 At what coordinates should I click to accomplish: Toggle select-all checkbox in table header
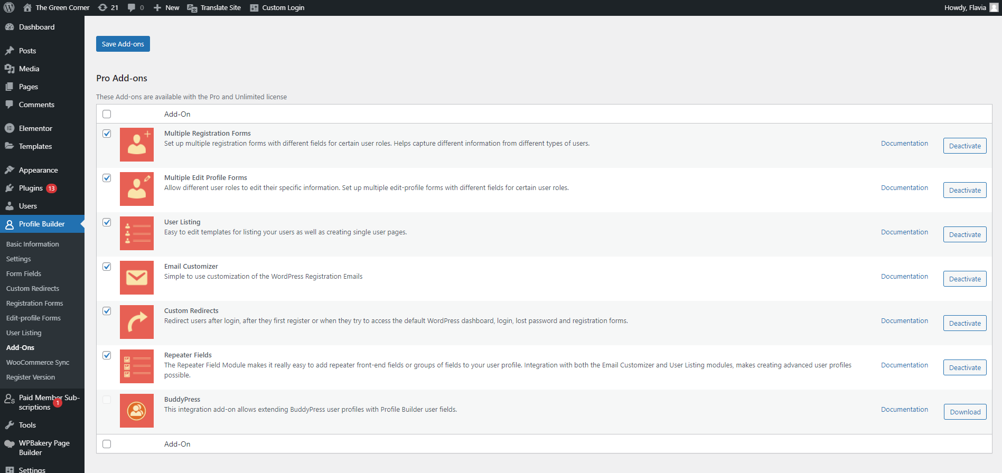pos(107,114)
